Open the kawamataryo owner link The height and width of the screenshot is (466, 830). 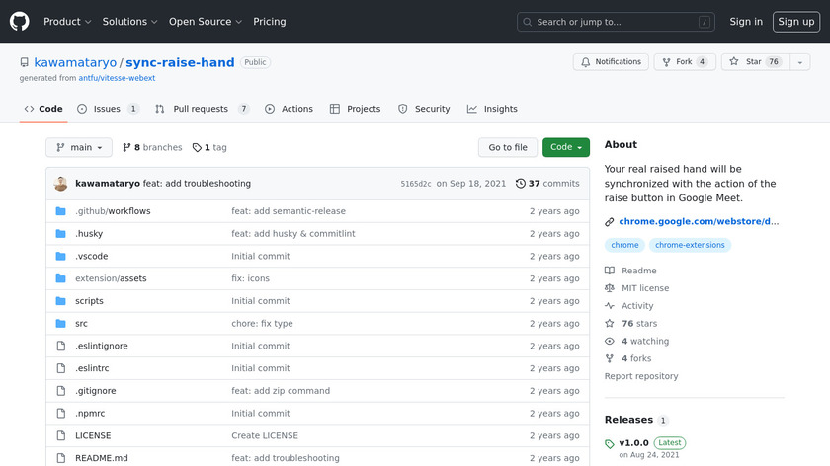[75, 62]
